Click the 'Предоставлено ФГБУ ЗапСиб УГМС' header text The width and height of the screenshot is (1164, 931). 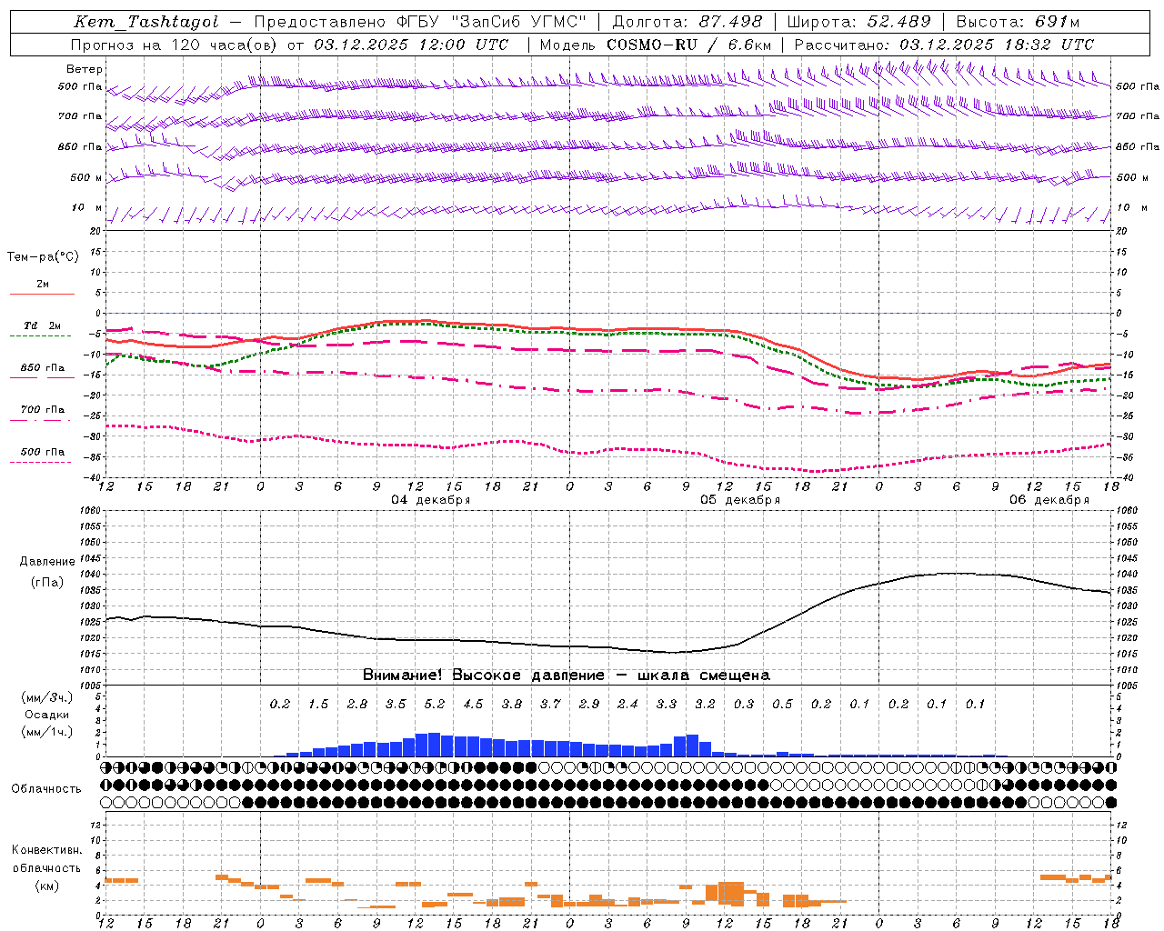point(420,22)
